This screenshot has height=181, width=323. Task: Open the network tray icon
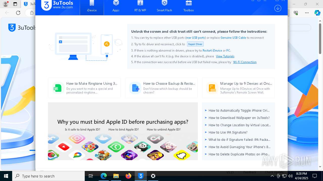(284, 176)
